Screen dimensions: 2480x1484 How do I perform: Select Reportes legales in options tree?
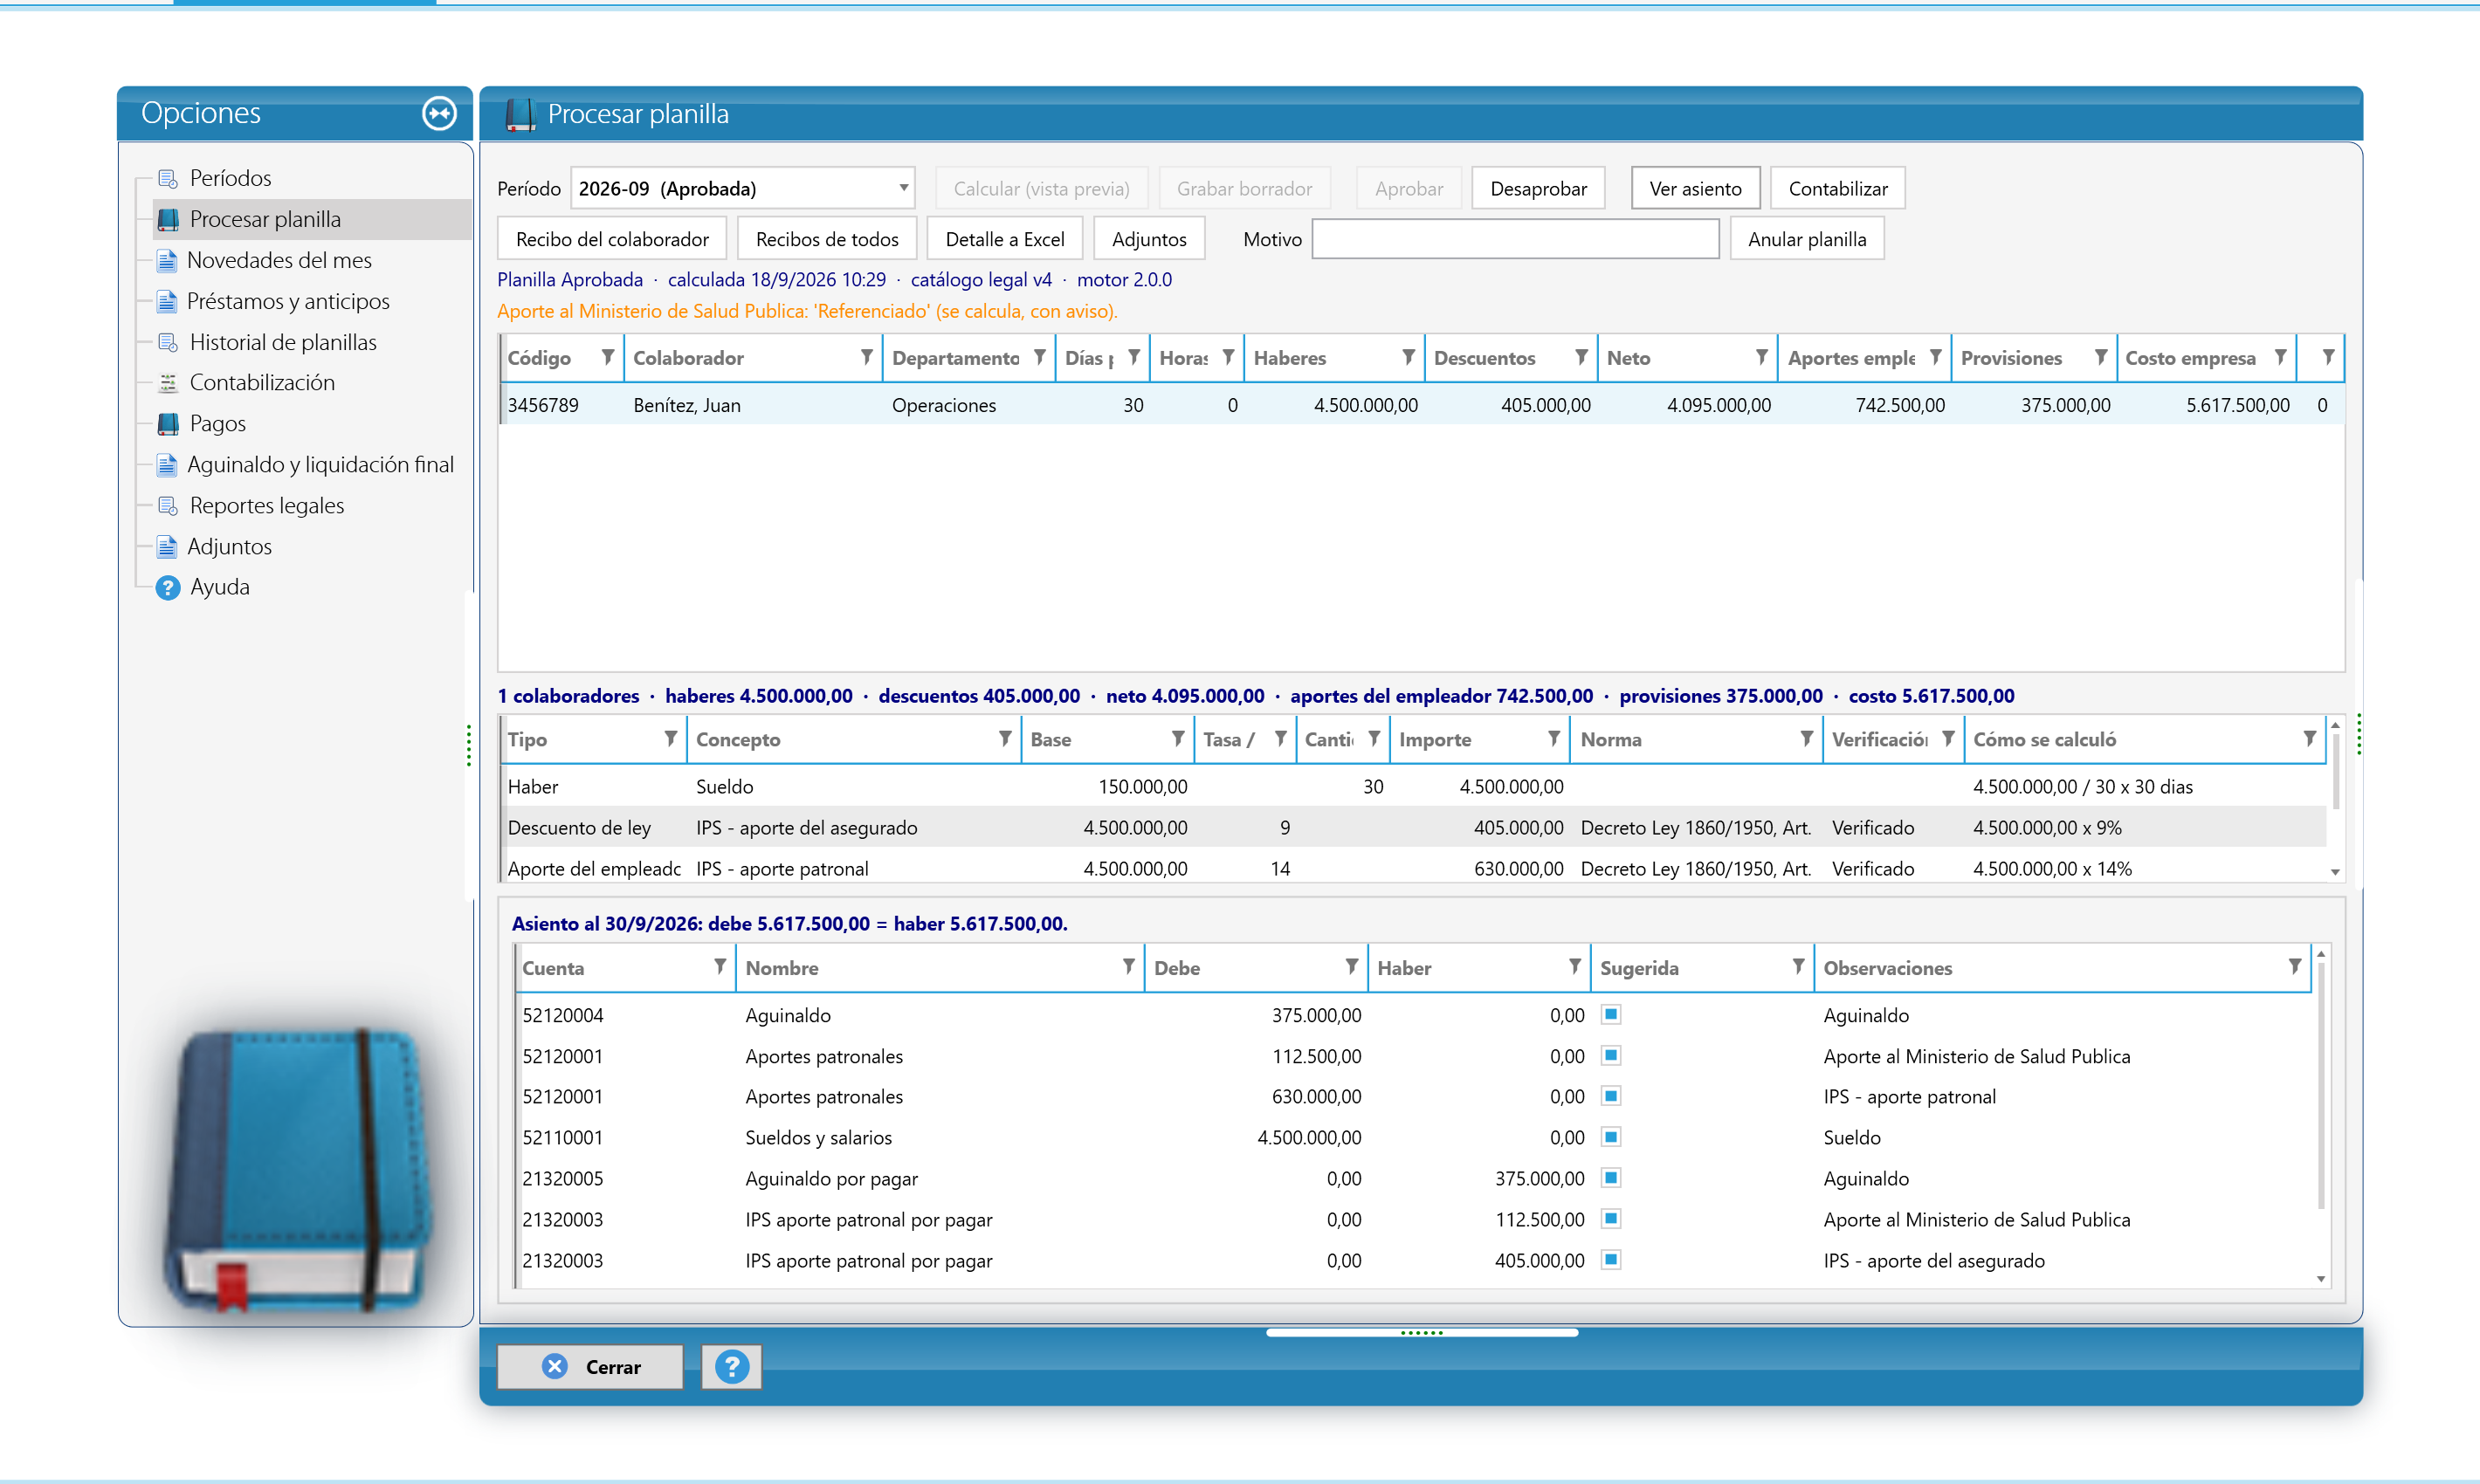(267, 506)
